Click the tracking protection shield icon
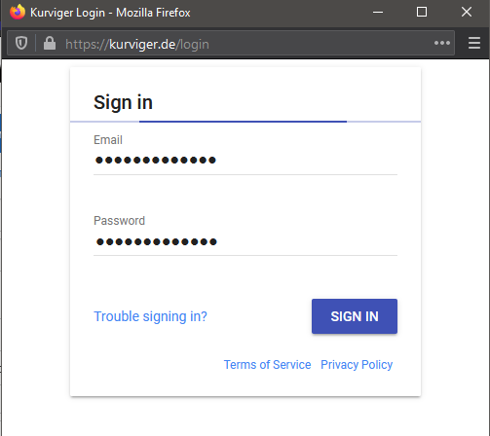This screenshot has height=436, width=490. tap(21, 43)
